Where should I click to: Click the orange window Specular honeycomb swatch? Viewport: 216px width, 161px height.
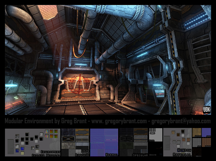tap(206, 142)
